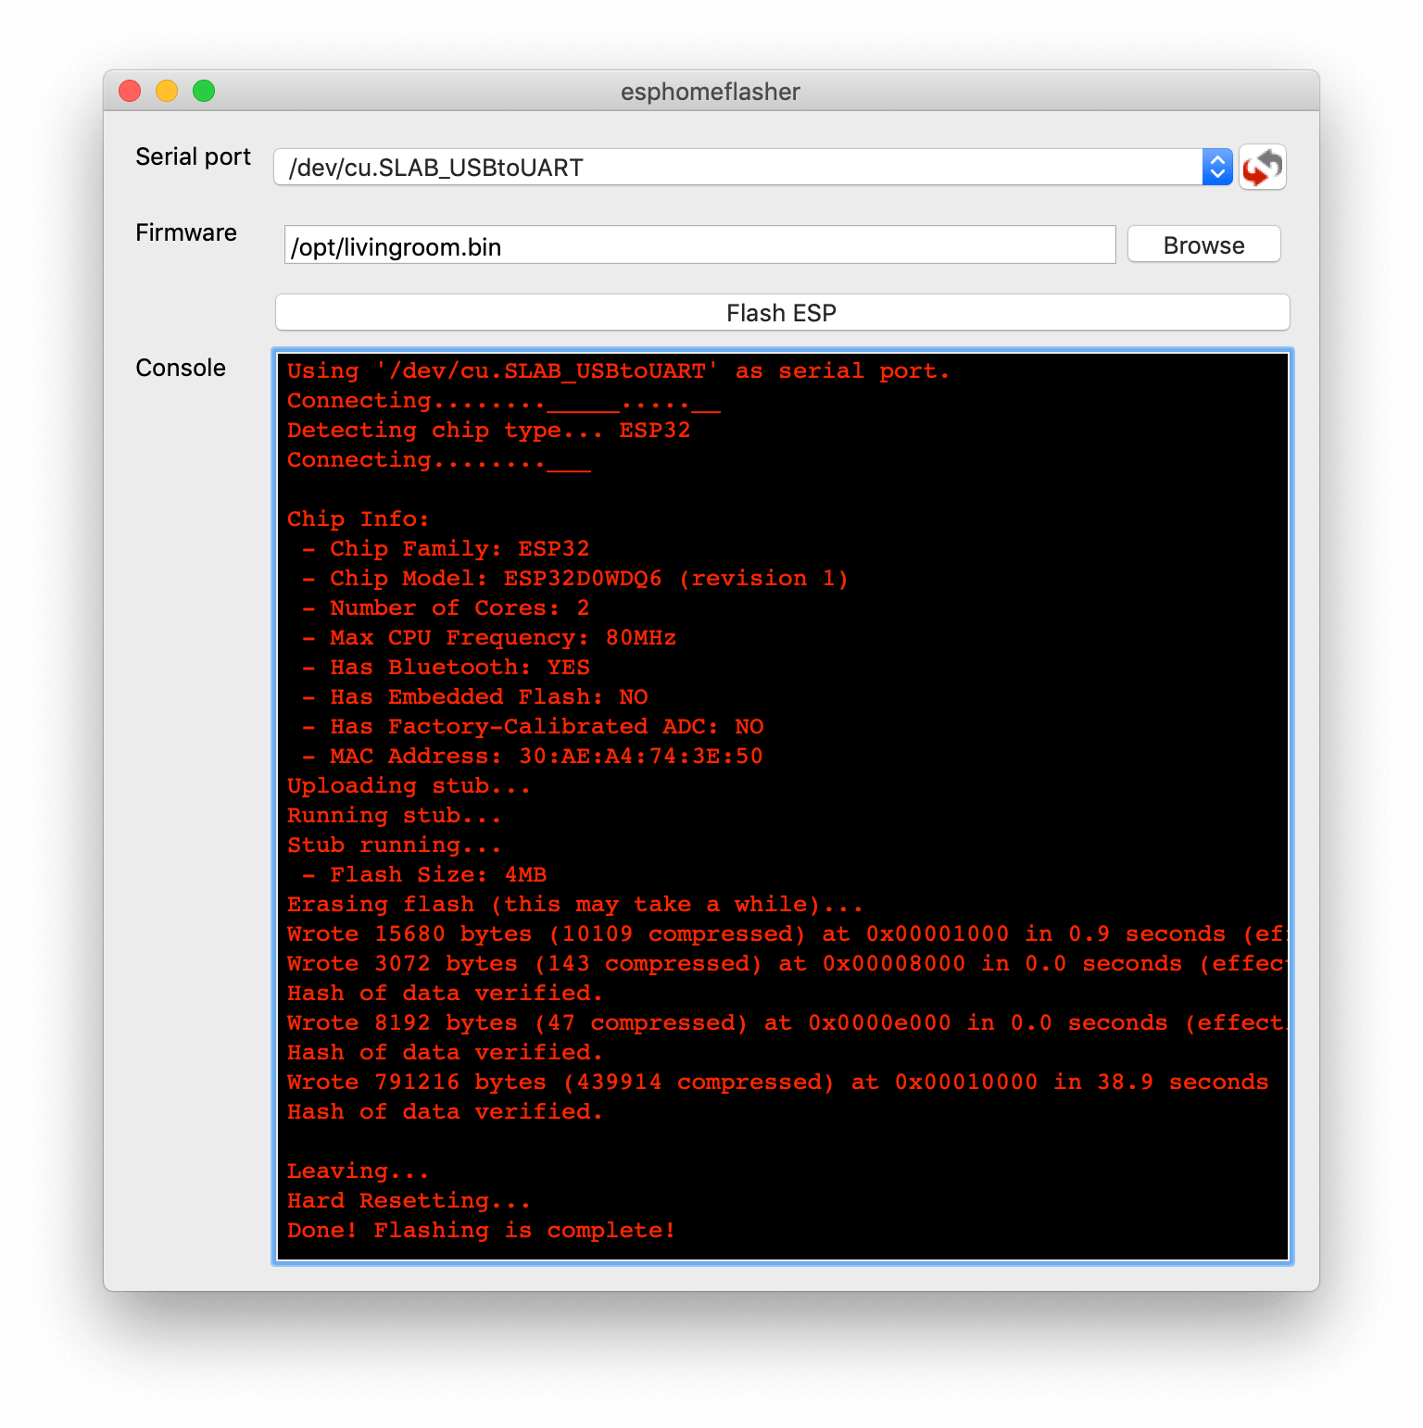Click the 'Uploading stub...' line
The image size is (1423, 1428).
[x=409, y=786]
